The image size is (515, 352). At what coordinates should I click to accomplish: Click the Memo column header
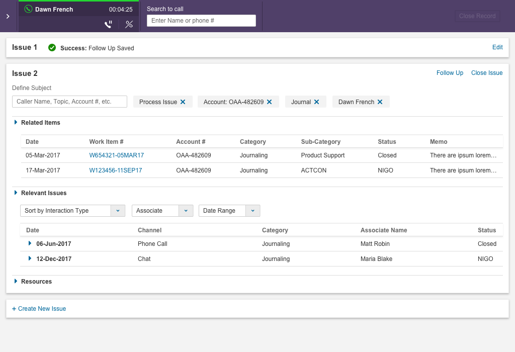click(x=439, y=142)
